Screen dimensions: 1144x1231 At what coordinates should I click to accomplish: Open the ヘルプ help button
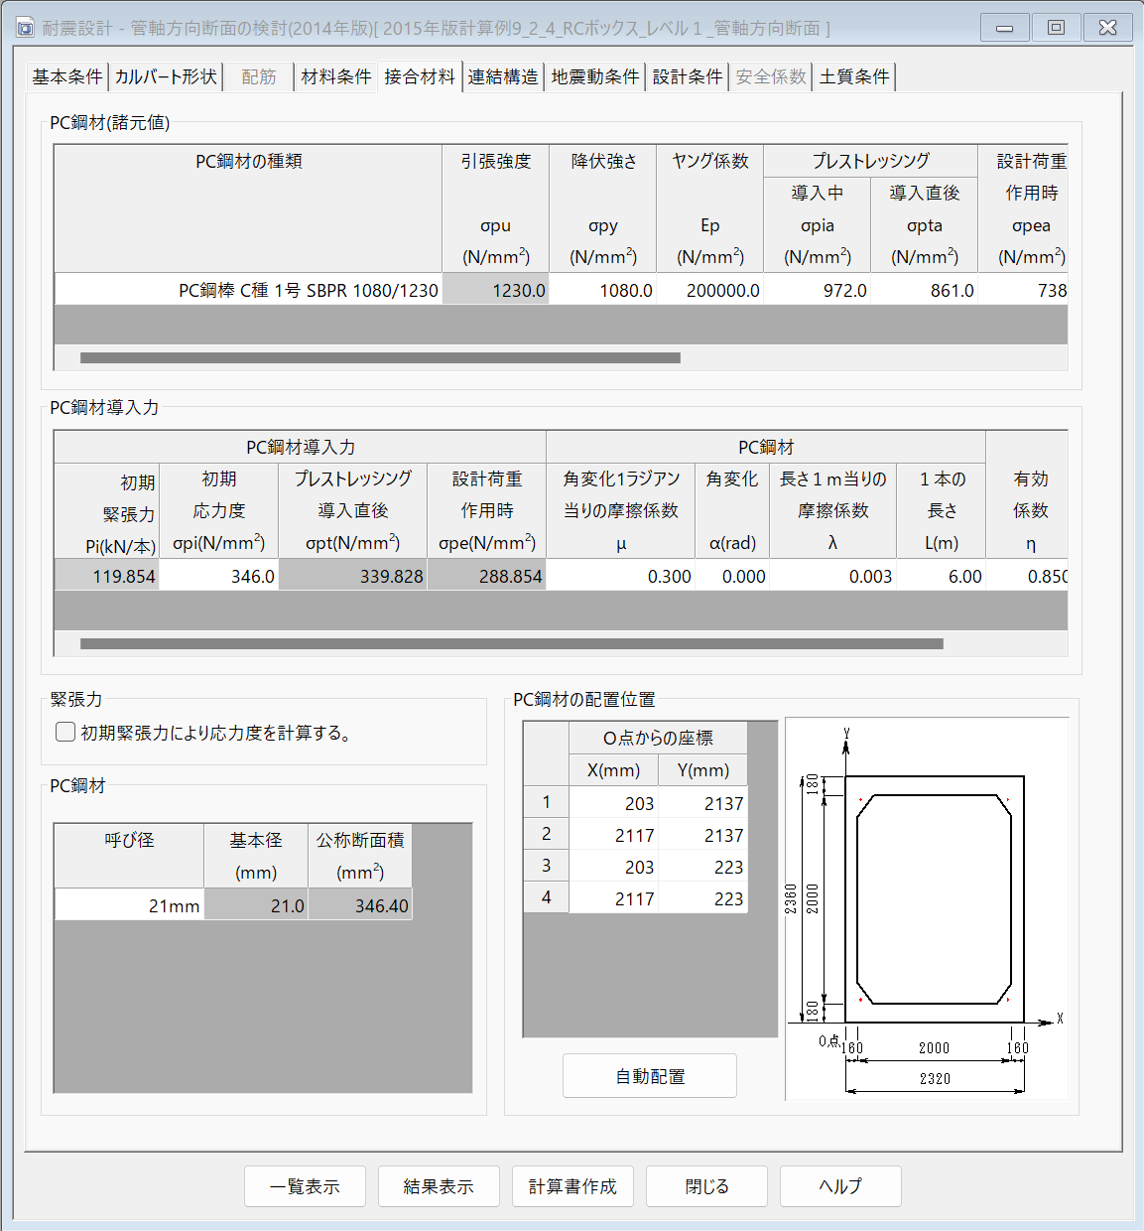[x=840, y=1186]
